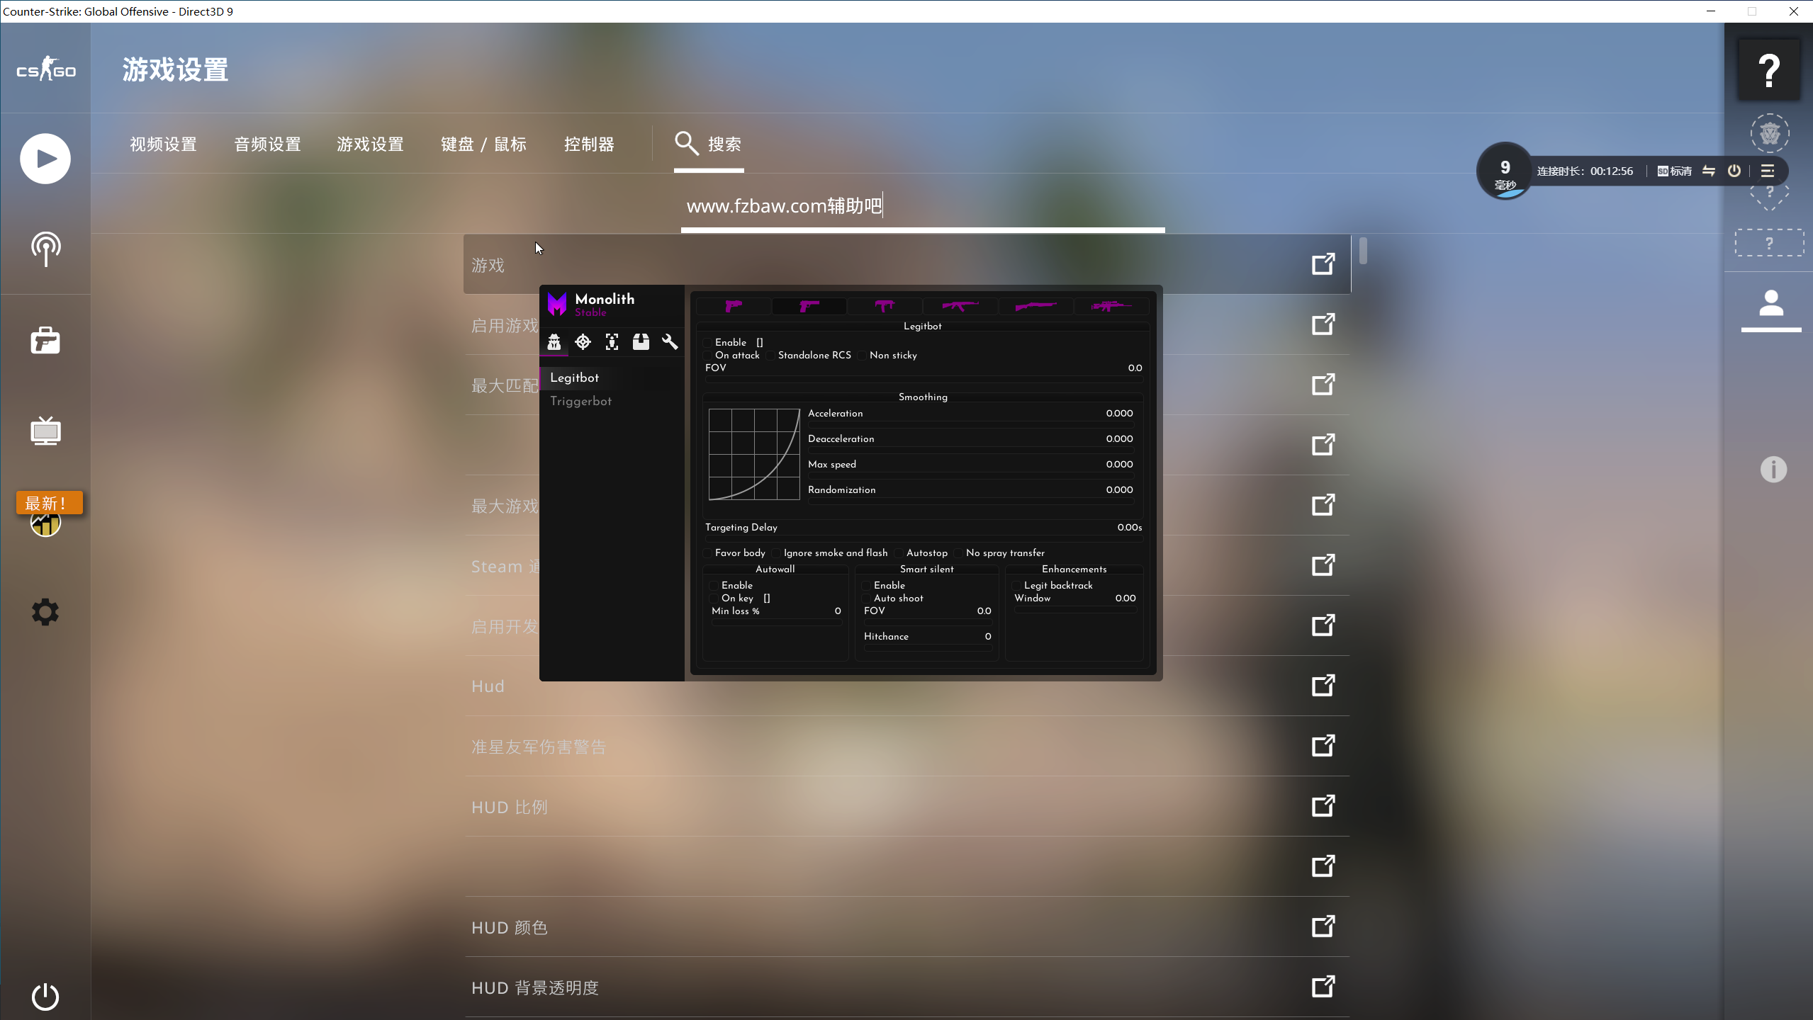Open the Watch TV icon
The height and width of the screenshot is (1020, 1813).
coord(45,431)
